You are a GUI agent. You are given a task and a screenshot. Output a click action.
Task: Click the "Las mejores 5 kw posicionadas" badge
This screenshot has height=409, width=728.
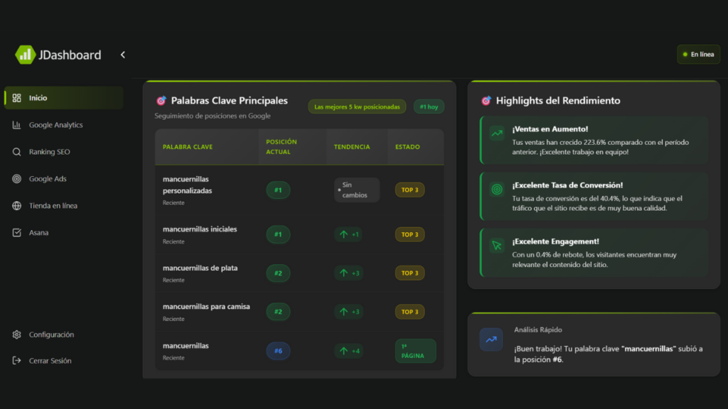(x=357, y=107)
